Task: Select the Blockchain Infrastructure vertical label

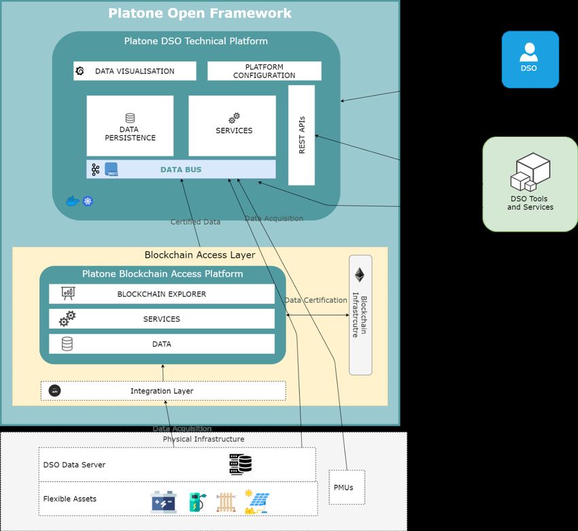Action: pyautogui.click(x=360, y=315)
